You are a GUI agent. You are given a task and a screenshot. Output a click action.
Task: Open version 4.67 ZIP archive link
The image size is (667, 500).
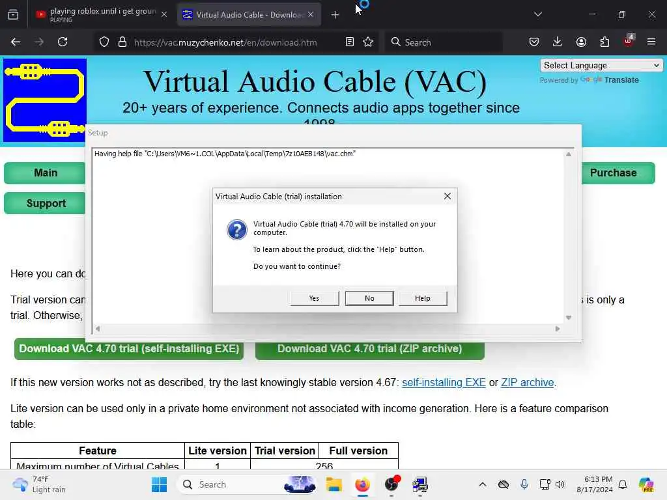tap(528, 383)
